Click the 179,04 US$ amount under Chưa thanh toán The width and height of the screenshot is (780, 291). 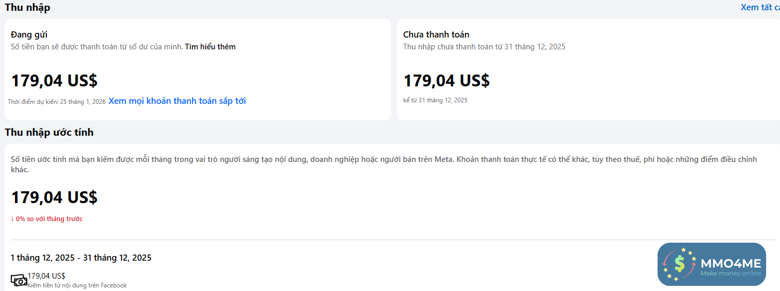pos(447,81)
